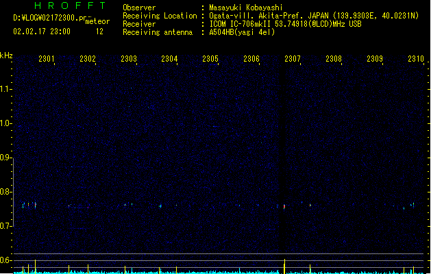The width and height of the screenshot is (431, 274).
Task: Click the 2303 time axis label
Action: coord(129,59)
